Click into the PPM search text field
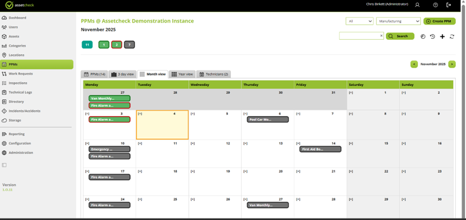 359,36
